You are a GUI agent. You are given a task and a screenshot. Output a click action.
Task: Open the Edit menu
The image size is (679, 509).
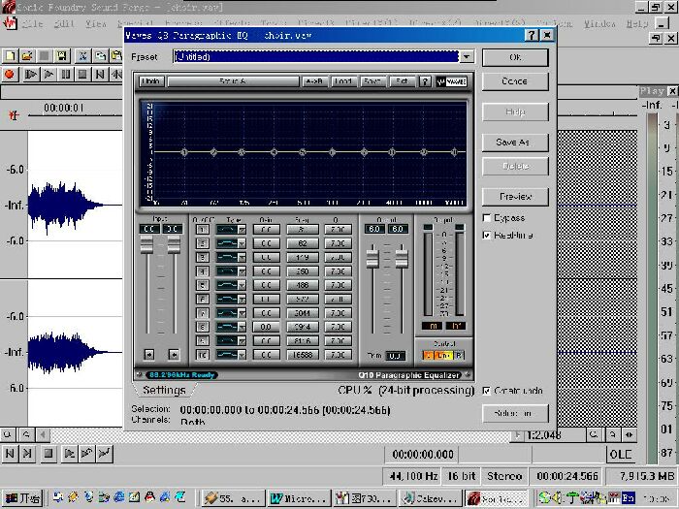click(64, 23)
